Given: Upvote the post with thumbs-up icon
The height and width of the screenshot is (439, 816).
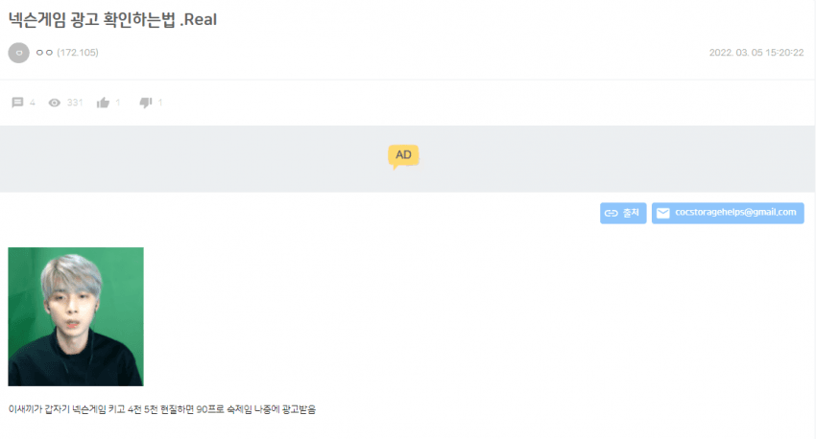Looking at the screenshot, I should point(103,103).
